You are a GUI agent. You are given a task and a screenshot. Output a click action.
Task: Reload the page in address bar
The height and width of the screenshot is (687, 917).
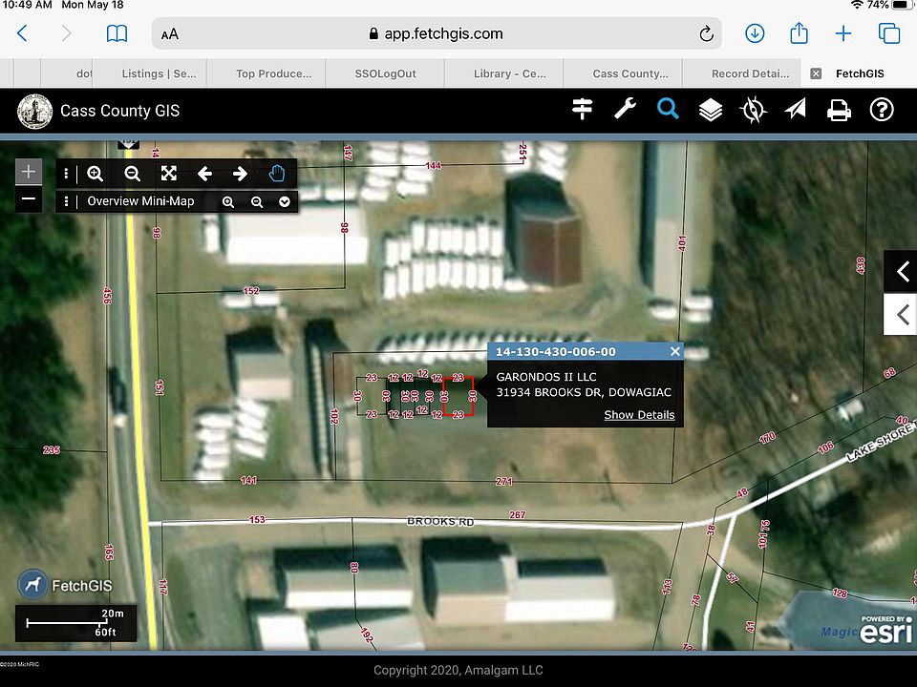tap(707, 33)
